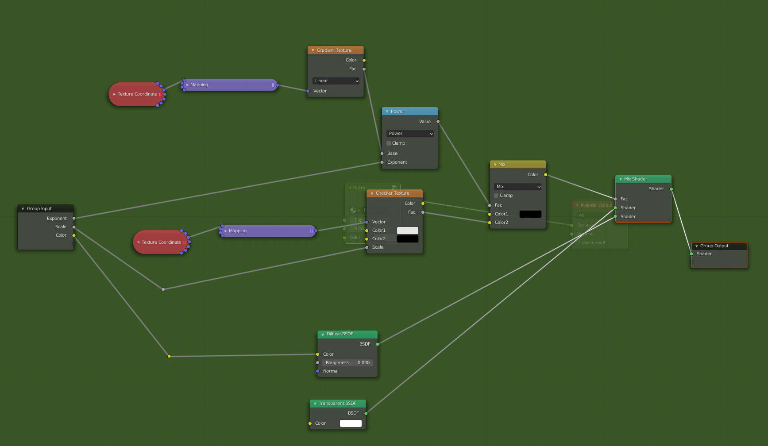Open the Mix blend mode dropdown
This screenshot has height=446, width=768.
(517, 187)
